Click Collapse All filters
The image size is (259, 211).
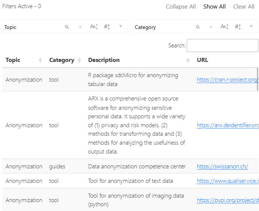[181, 7]
